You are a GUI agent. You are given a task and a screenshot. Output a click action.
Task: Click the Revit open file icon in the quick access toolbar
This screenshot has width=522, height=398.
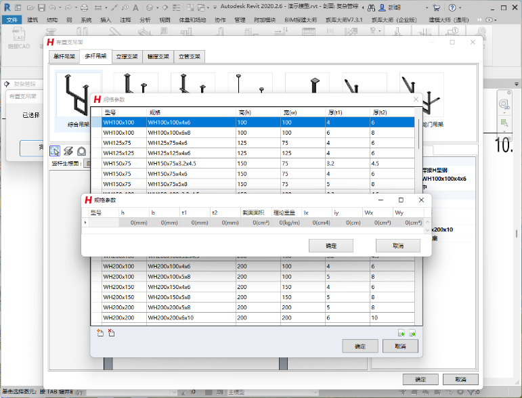[x=30, y=7]
